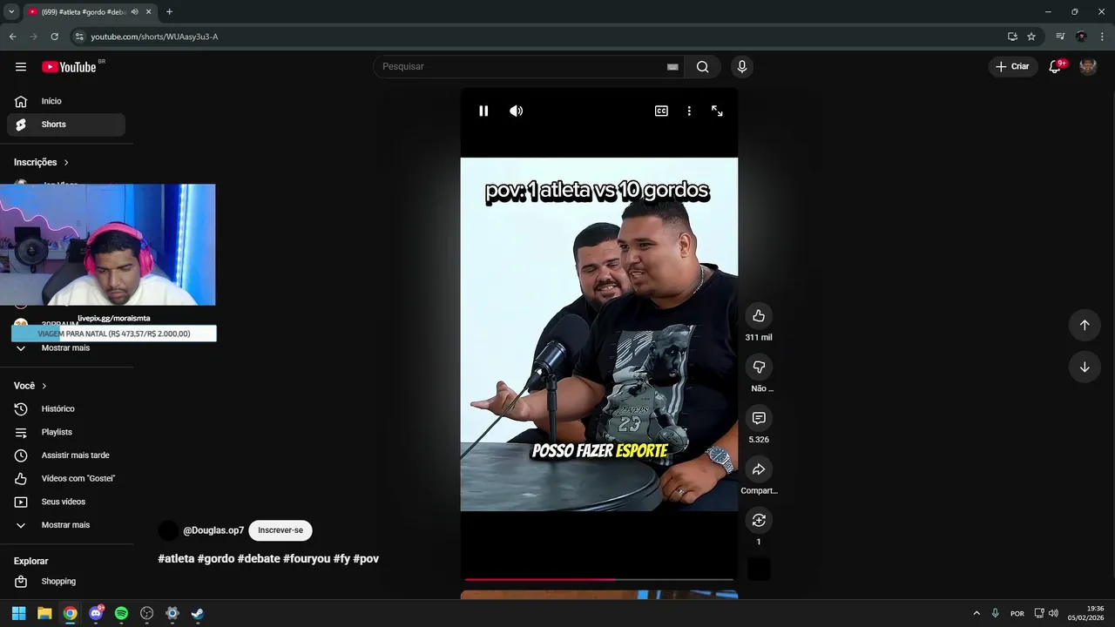Open the account avatar menu
1115x627 pixels.
(1088, 66)
